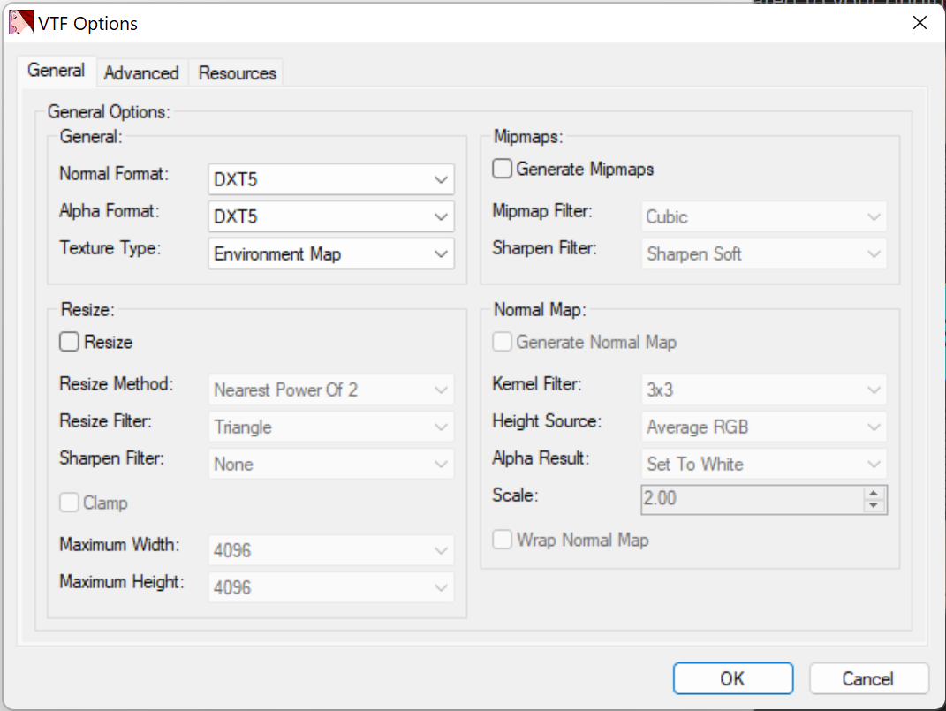
Task: Click the Scale value input field
Action: click(x=751, y=498)
